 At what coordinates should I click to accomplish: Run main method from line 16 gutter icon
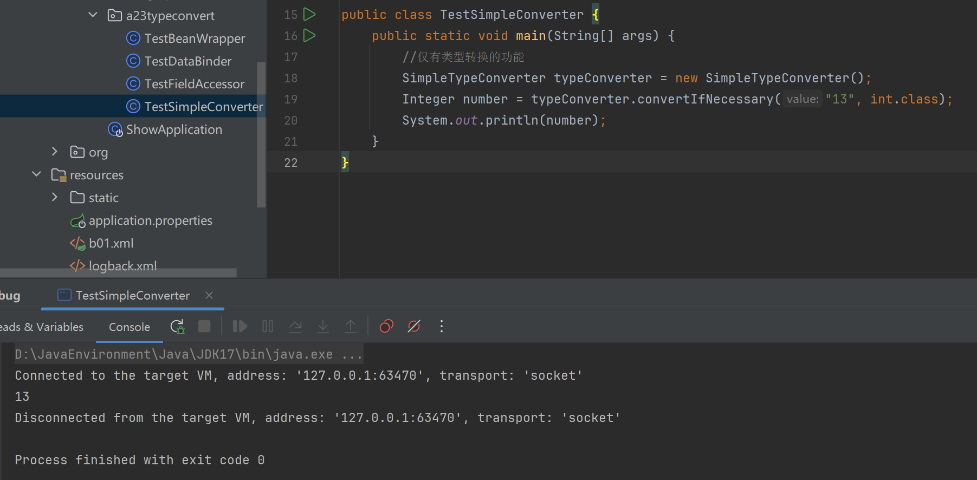point(309,35)
